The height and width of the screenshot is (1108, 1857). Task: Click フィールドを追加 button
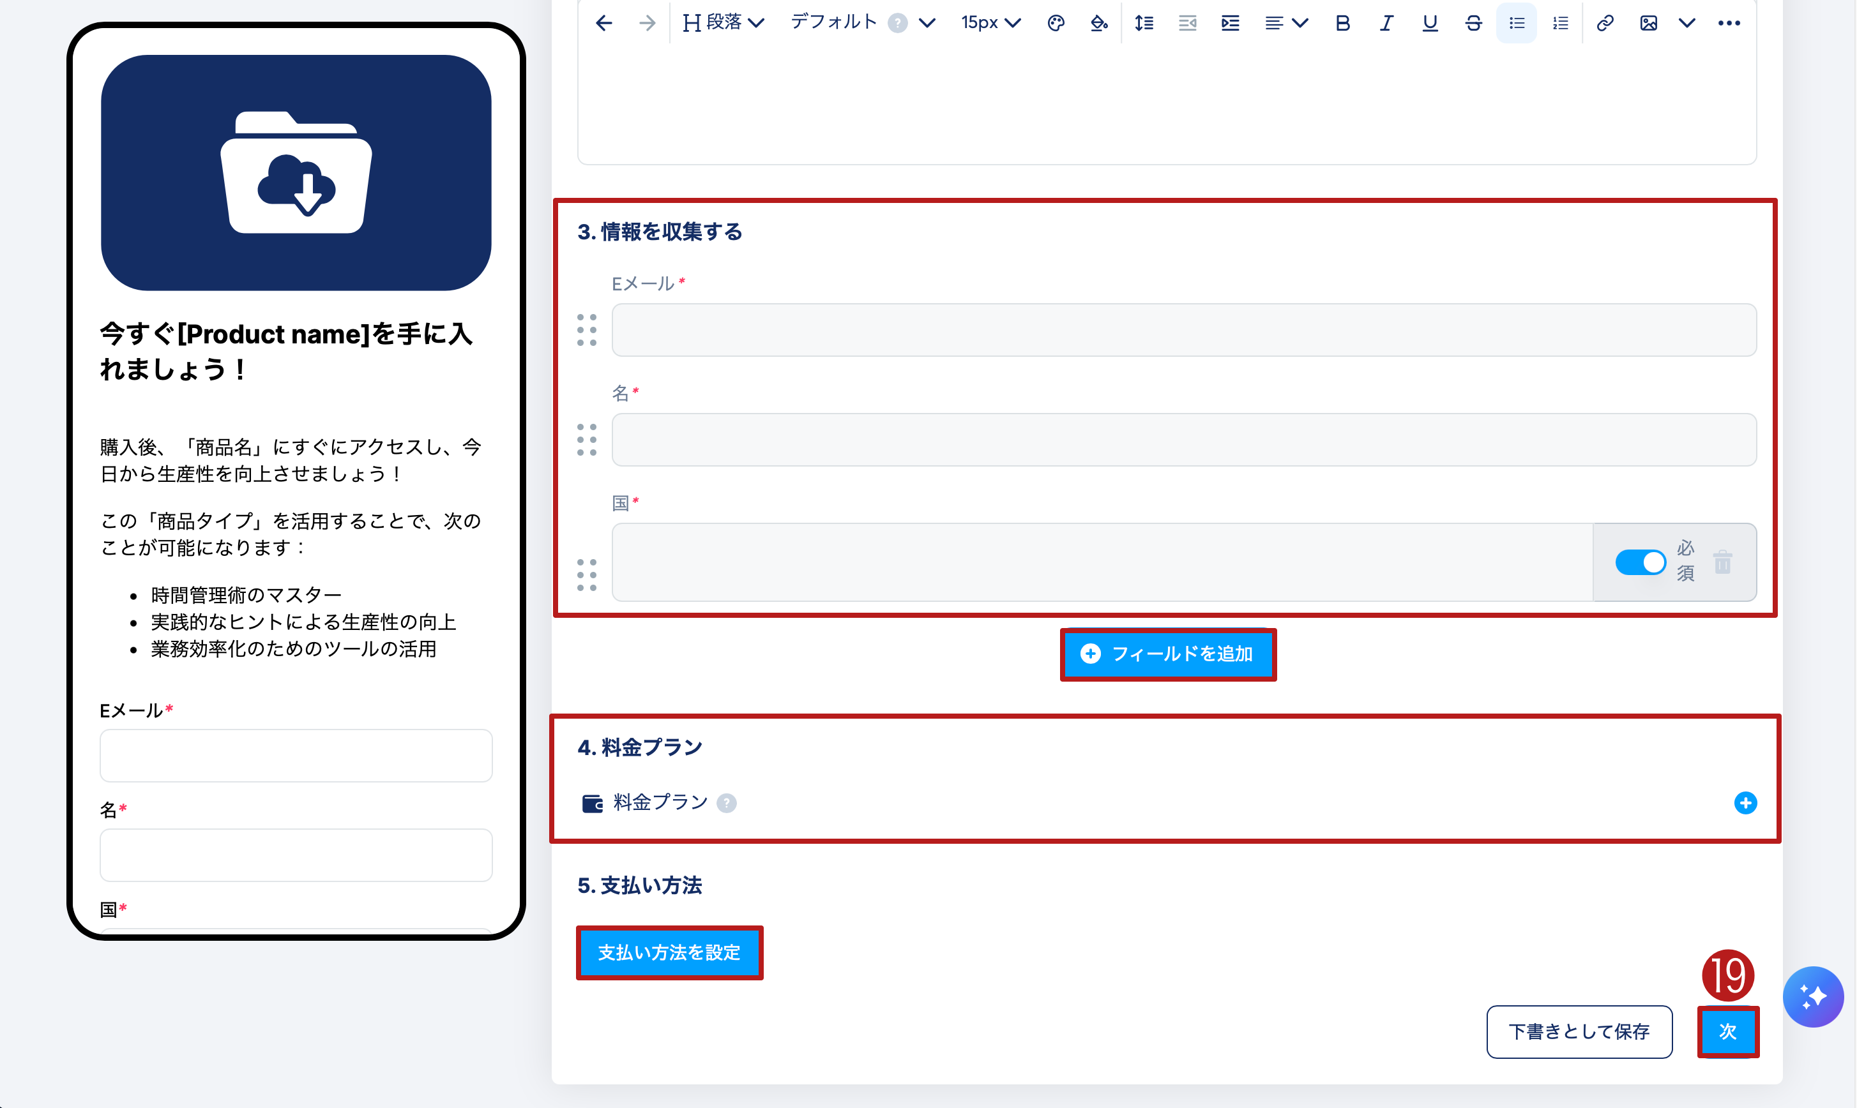[1167, 654]
